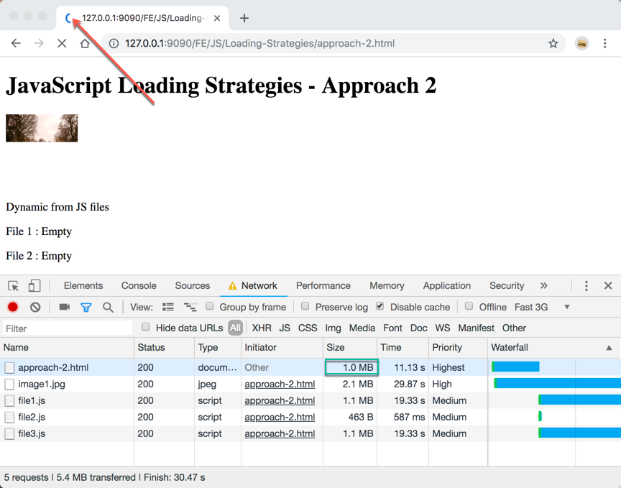Uncheck Disable cache
Screen dimensions: 621x488
[x=379, y=306]
